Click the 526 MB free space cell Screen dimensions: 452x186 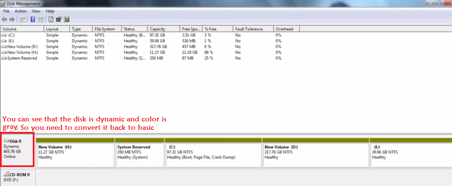tap(189, 41)
